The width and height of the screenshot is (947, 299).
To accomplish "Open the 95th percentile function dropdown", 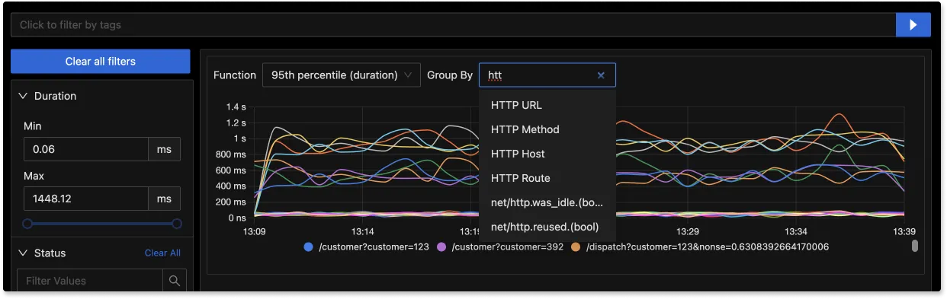I will (x=342, y=75).
